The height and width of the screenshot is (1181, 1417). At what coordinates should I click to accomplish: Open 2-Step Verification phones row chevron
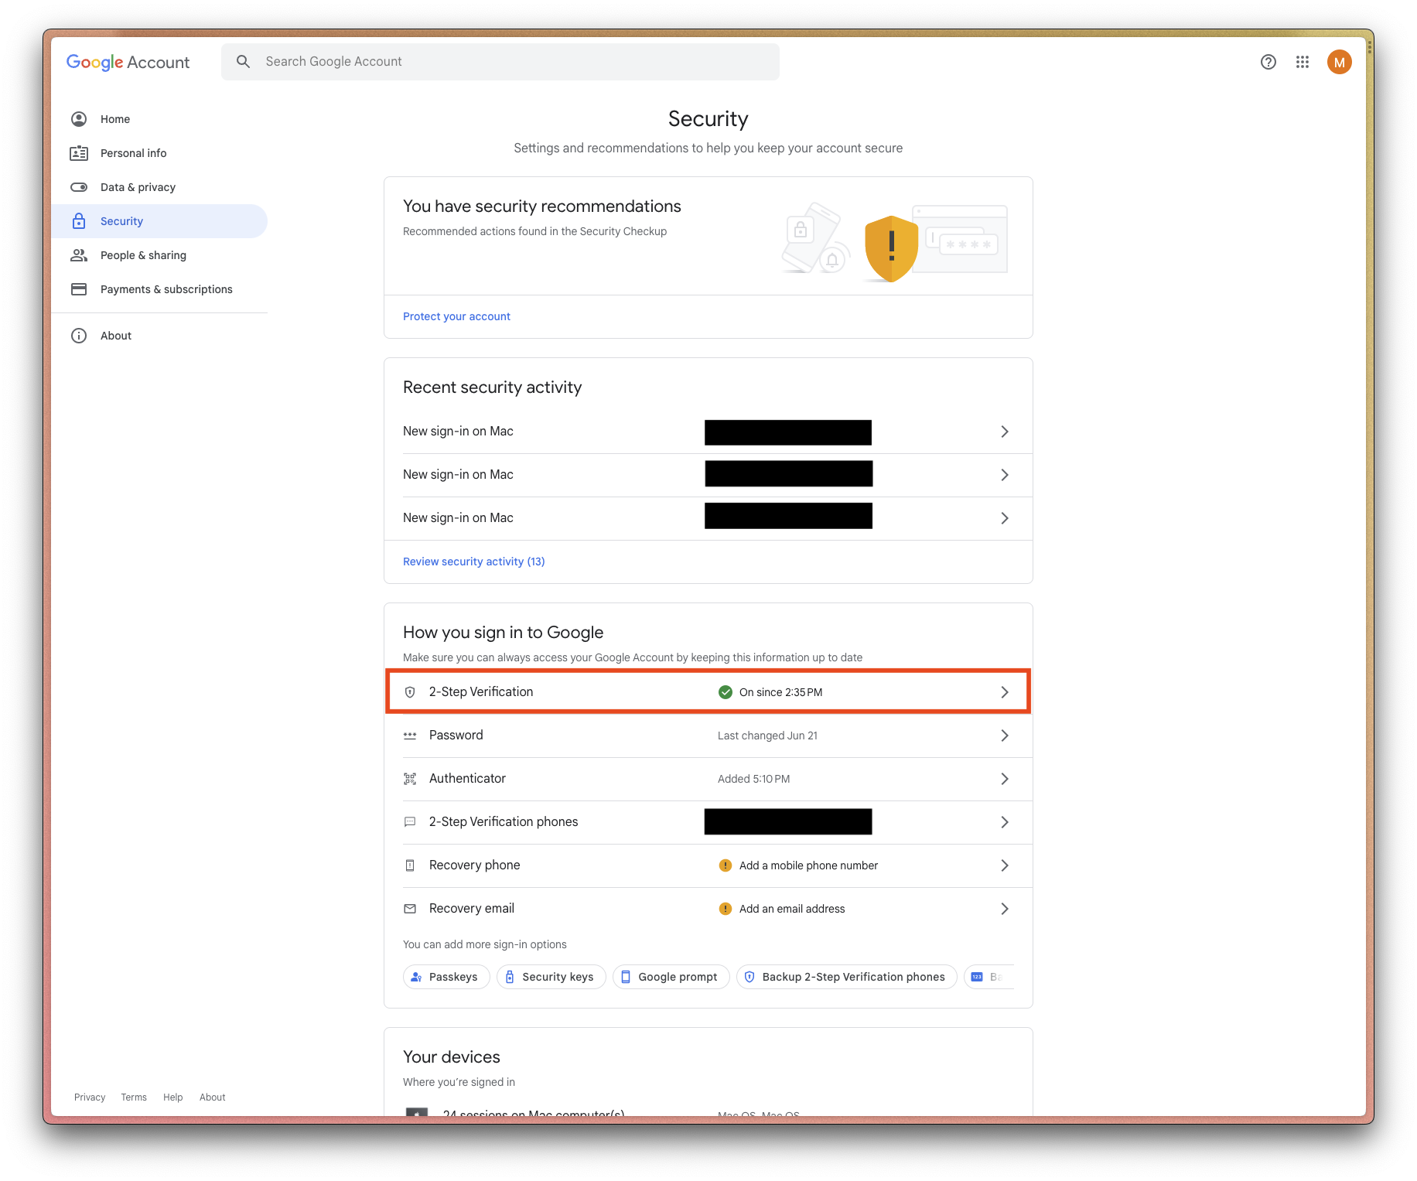coord(1005,822)
